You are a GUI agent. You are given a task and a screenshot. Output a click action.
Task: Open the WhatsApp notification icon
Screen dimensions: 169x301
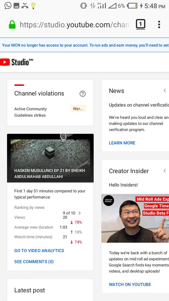[8, 6]
